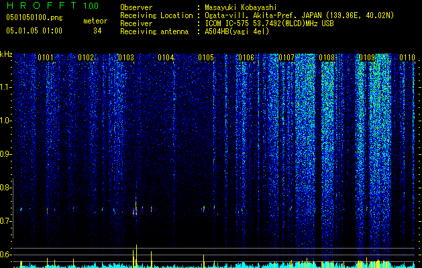This screenshot has width=422, height=268.
Task: Click the "meteor" label
Action: [x=95, y=21]
